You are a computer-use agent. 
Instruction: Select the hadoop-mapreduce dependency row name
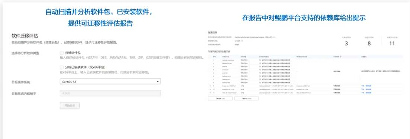click(x=228, y=60)
